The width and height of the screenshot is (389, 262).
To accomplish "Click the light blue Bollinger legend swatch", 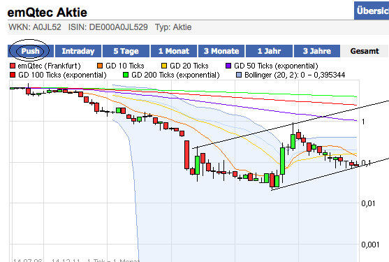I will tap(239, 75).
